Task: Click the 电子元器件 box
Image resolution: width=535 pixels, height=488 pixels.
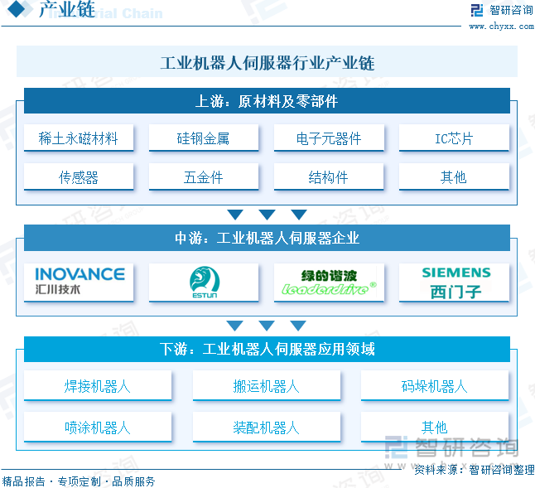Action: pos(329,138)
